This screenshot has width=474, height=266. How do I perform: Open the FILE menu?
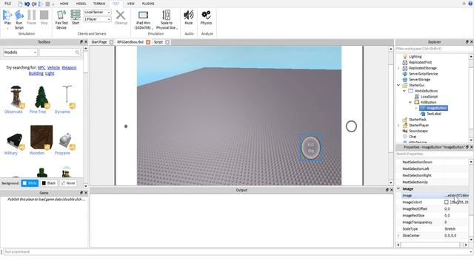click(x=8, y=4)
